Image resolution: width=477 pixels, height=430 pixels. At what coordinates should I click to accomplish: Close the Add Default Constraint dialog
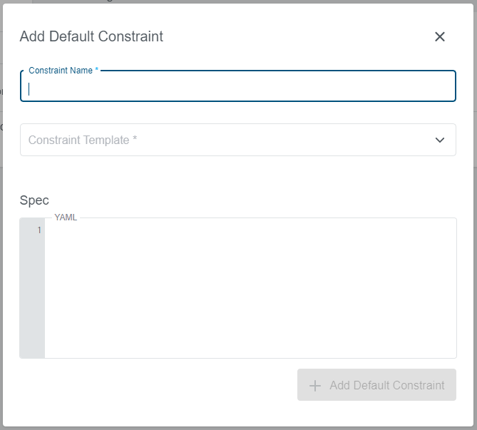440,36
